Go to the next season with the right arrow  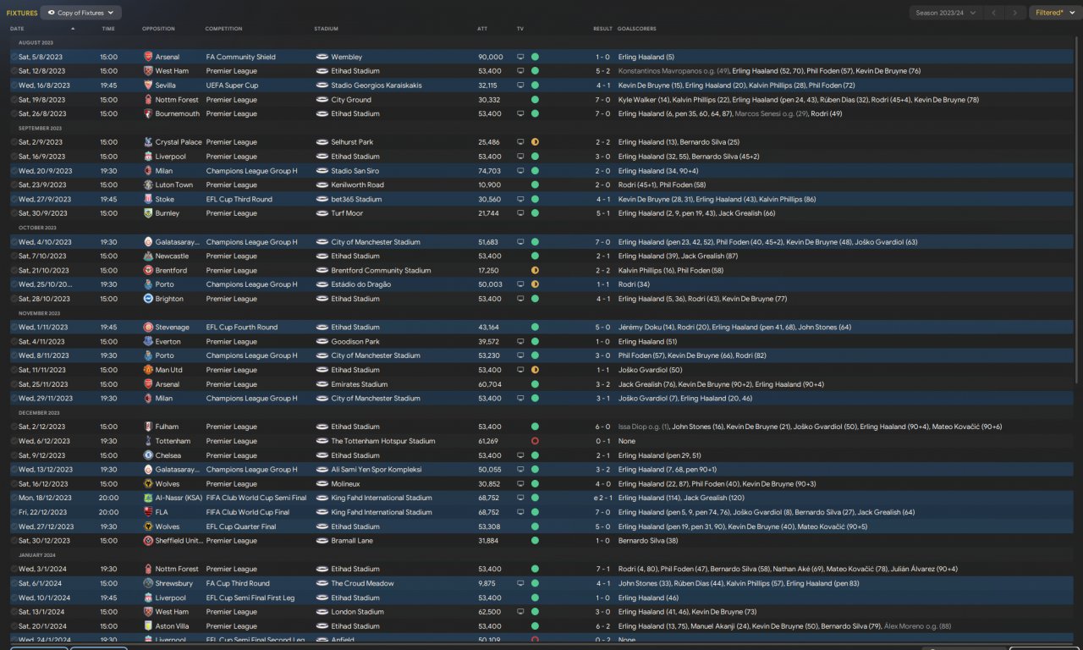click(1016, 13)
